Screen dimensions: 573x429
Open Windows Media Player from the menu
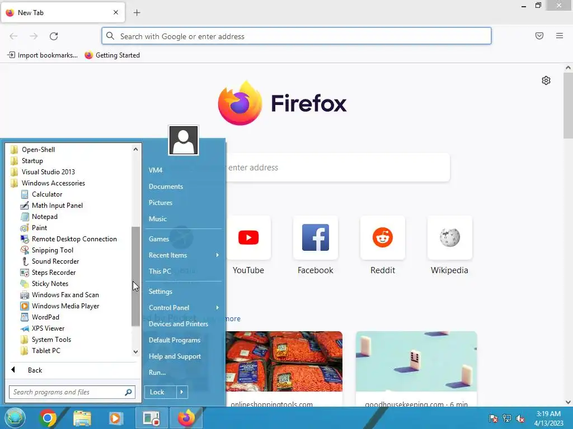coord(59,306)
